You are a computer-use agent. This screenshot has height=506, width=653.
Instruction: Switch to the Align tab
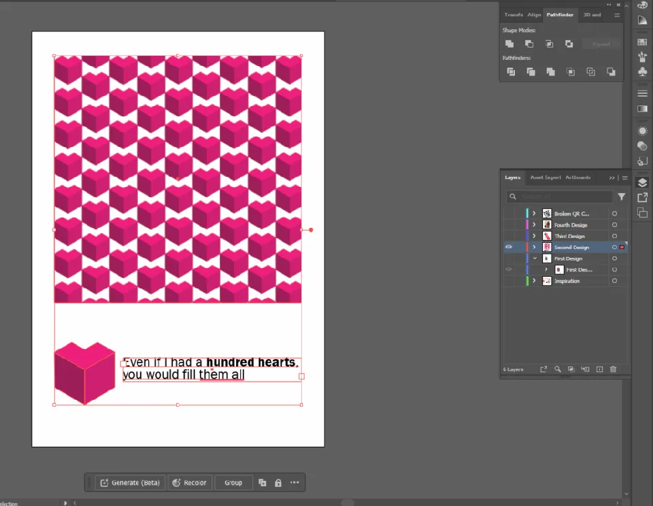point(534,14)
